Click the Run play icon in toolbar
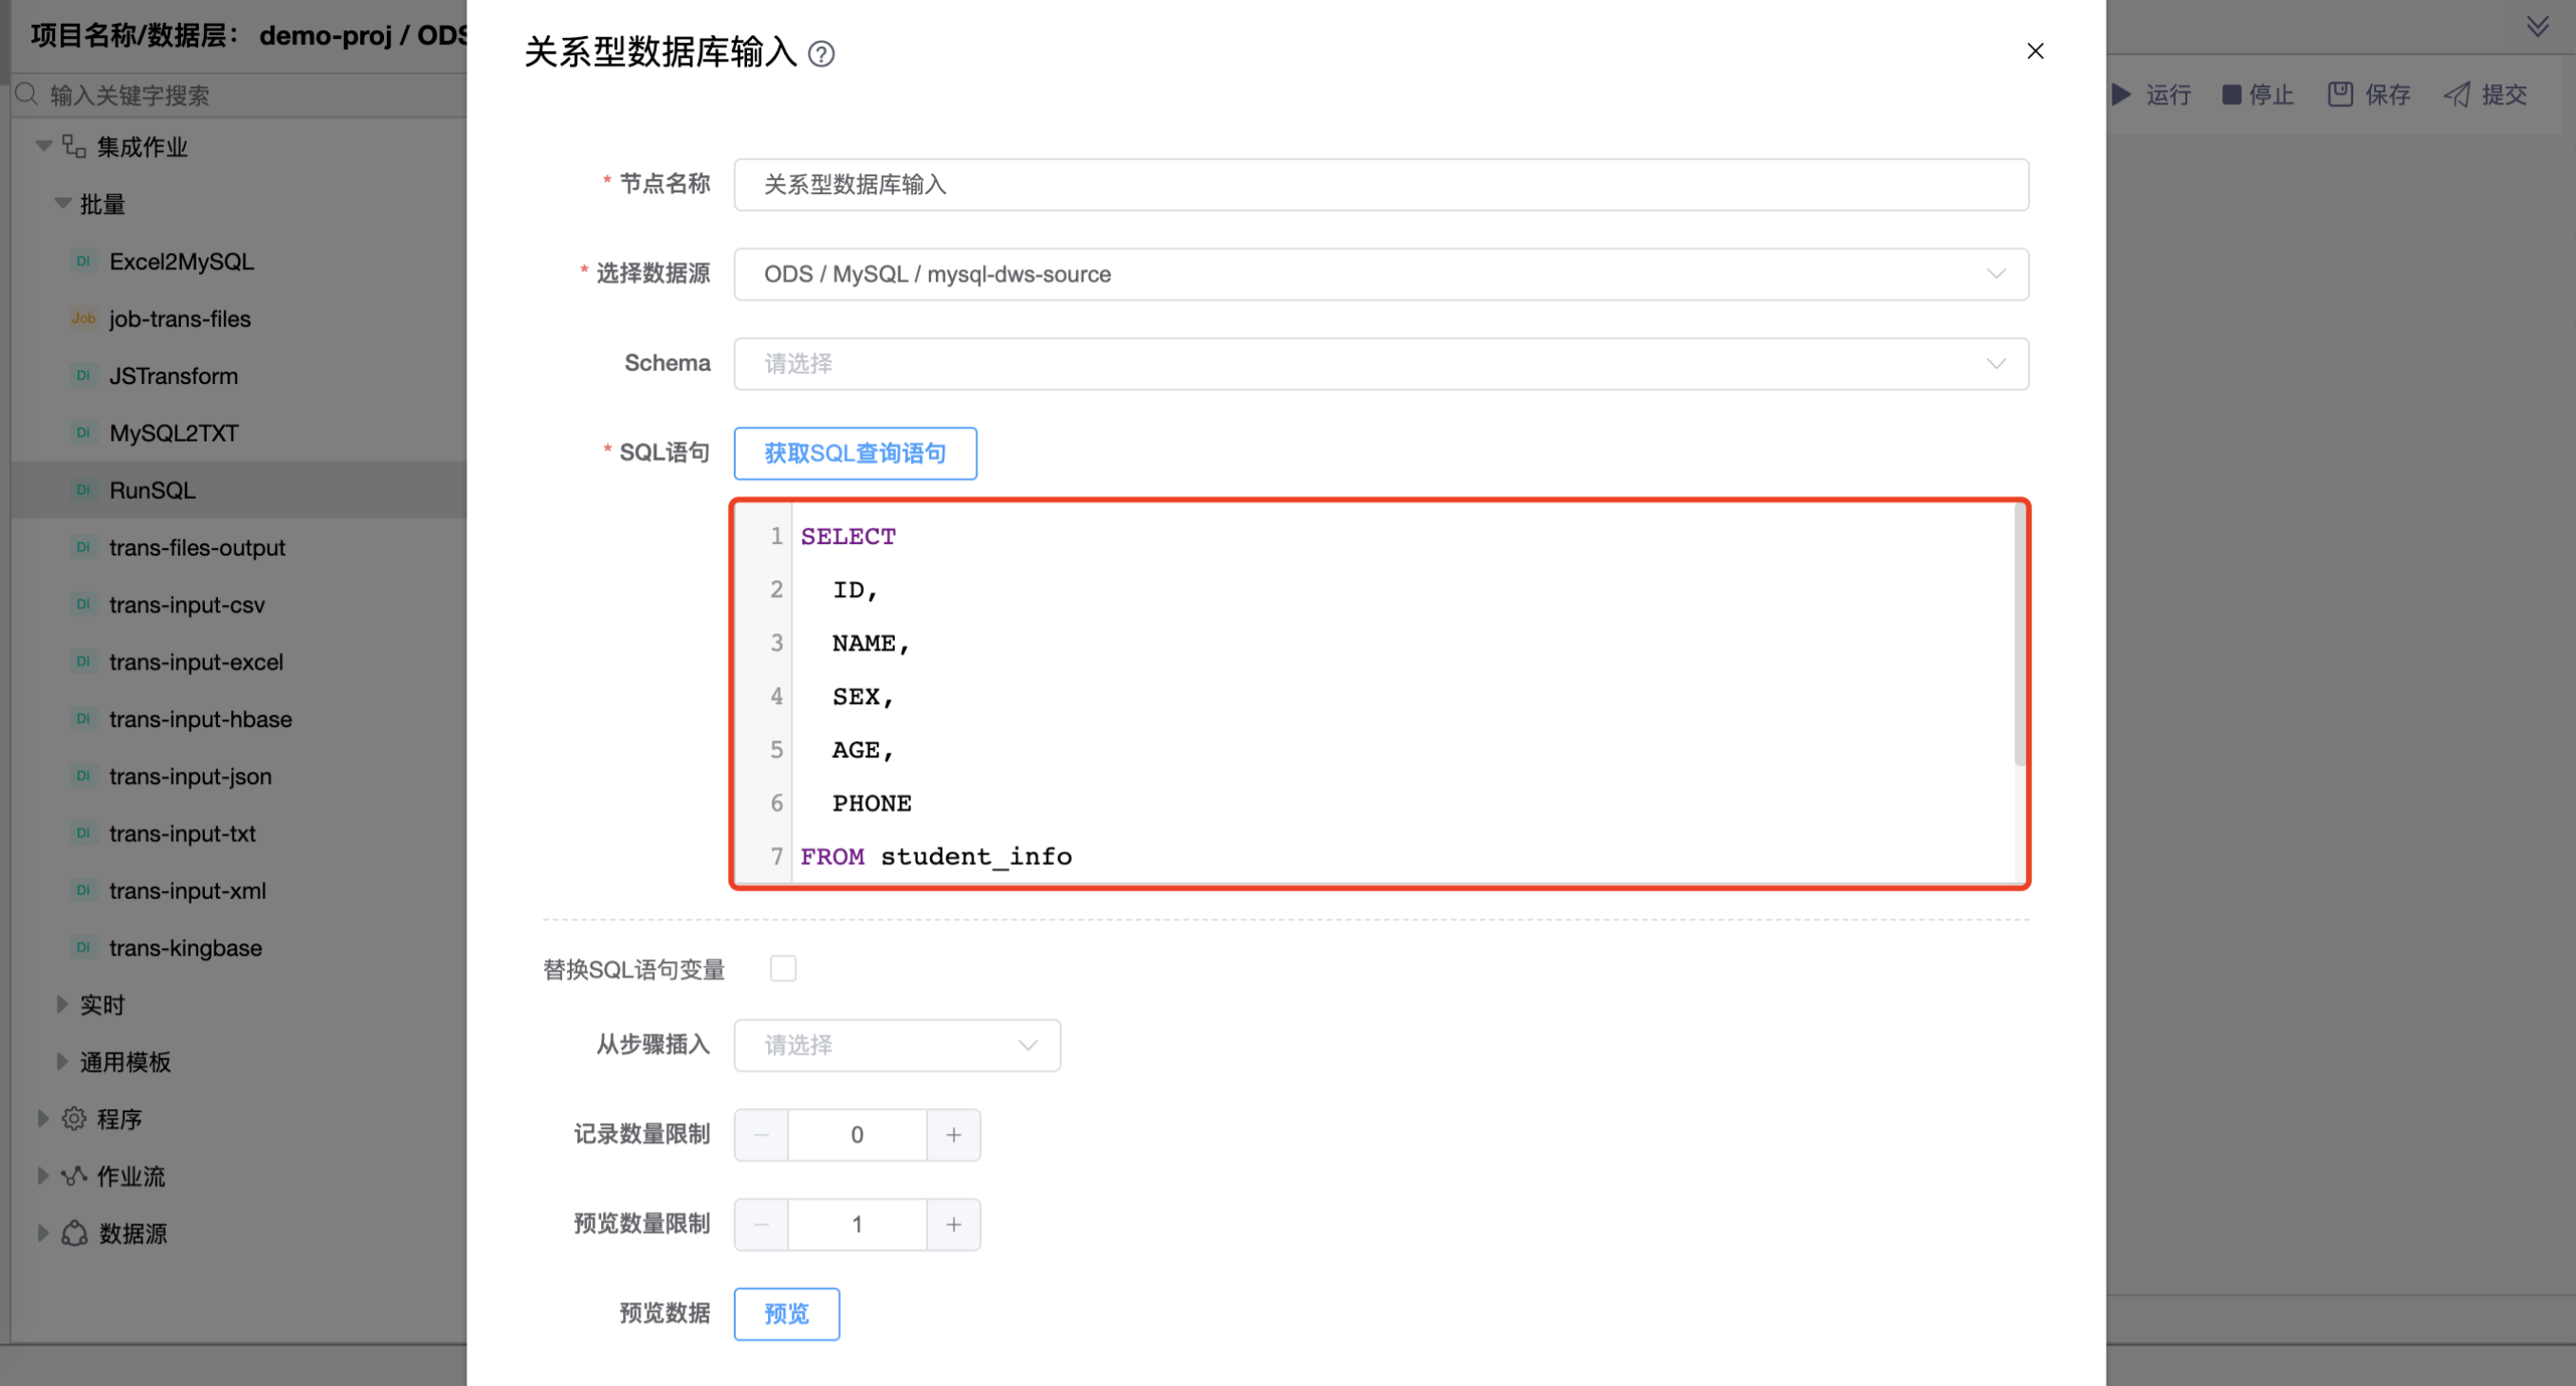2576x1386 pixels. click(2122, 94)
